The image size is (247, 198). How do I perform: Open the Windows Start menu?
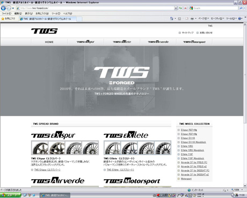pos(10,195)
